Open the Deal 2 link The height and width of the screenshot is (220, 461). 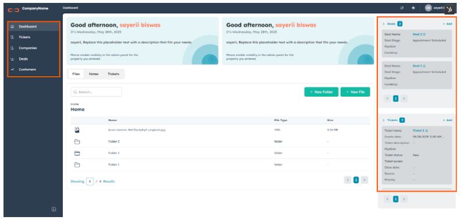tap(417, 34)
